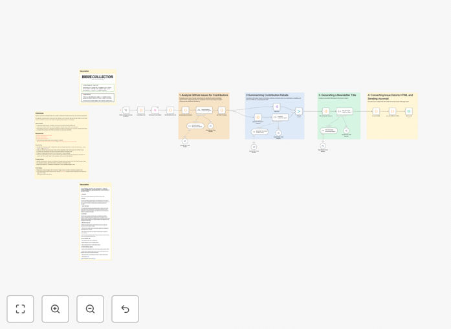Select the tall Description note at bottom
This screenshot has width=451, height=329.
pos(95,222)
